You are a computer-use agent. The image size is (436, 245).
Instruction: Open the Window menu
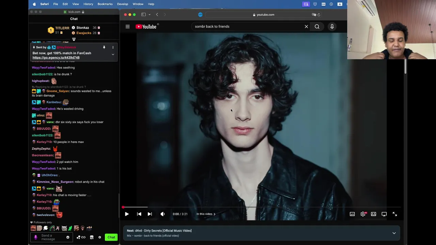click(x=138, y=4)
